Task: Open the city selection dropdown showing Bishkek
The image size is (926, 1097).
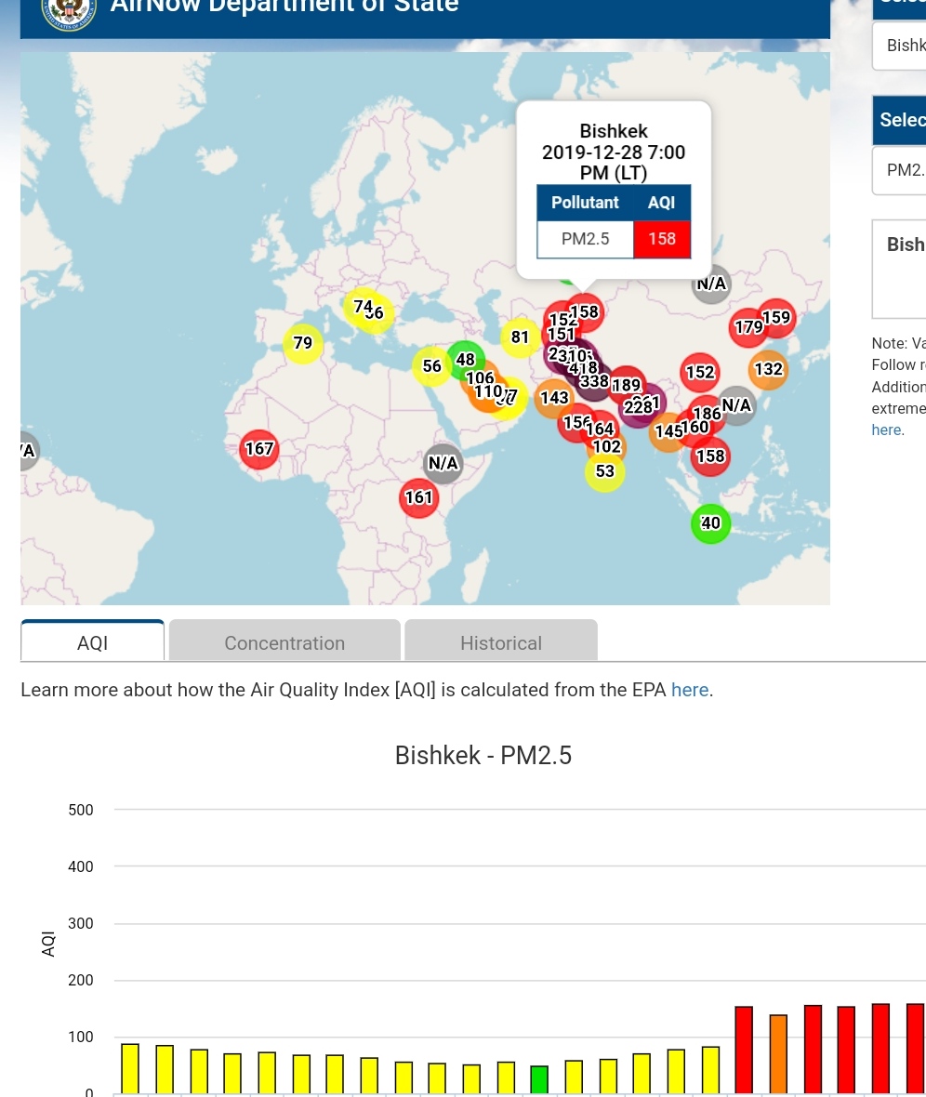Action: [x=901, y=46]
